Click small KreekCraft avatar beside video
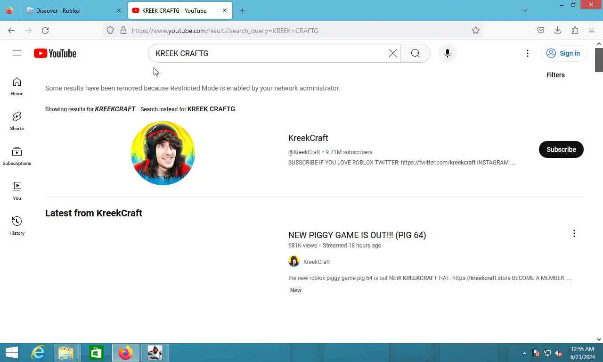This screenshot has height=362, width=603. pyautogui.click(x=294, y=262)
